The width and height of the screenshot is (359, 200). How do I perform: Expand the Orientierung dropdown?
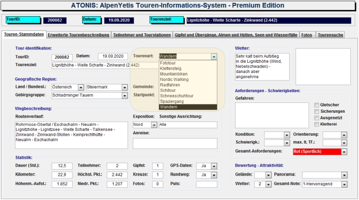tap(344, 135)
